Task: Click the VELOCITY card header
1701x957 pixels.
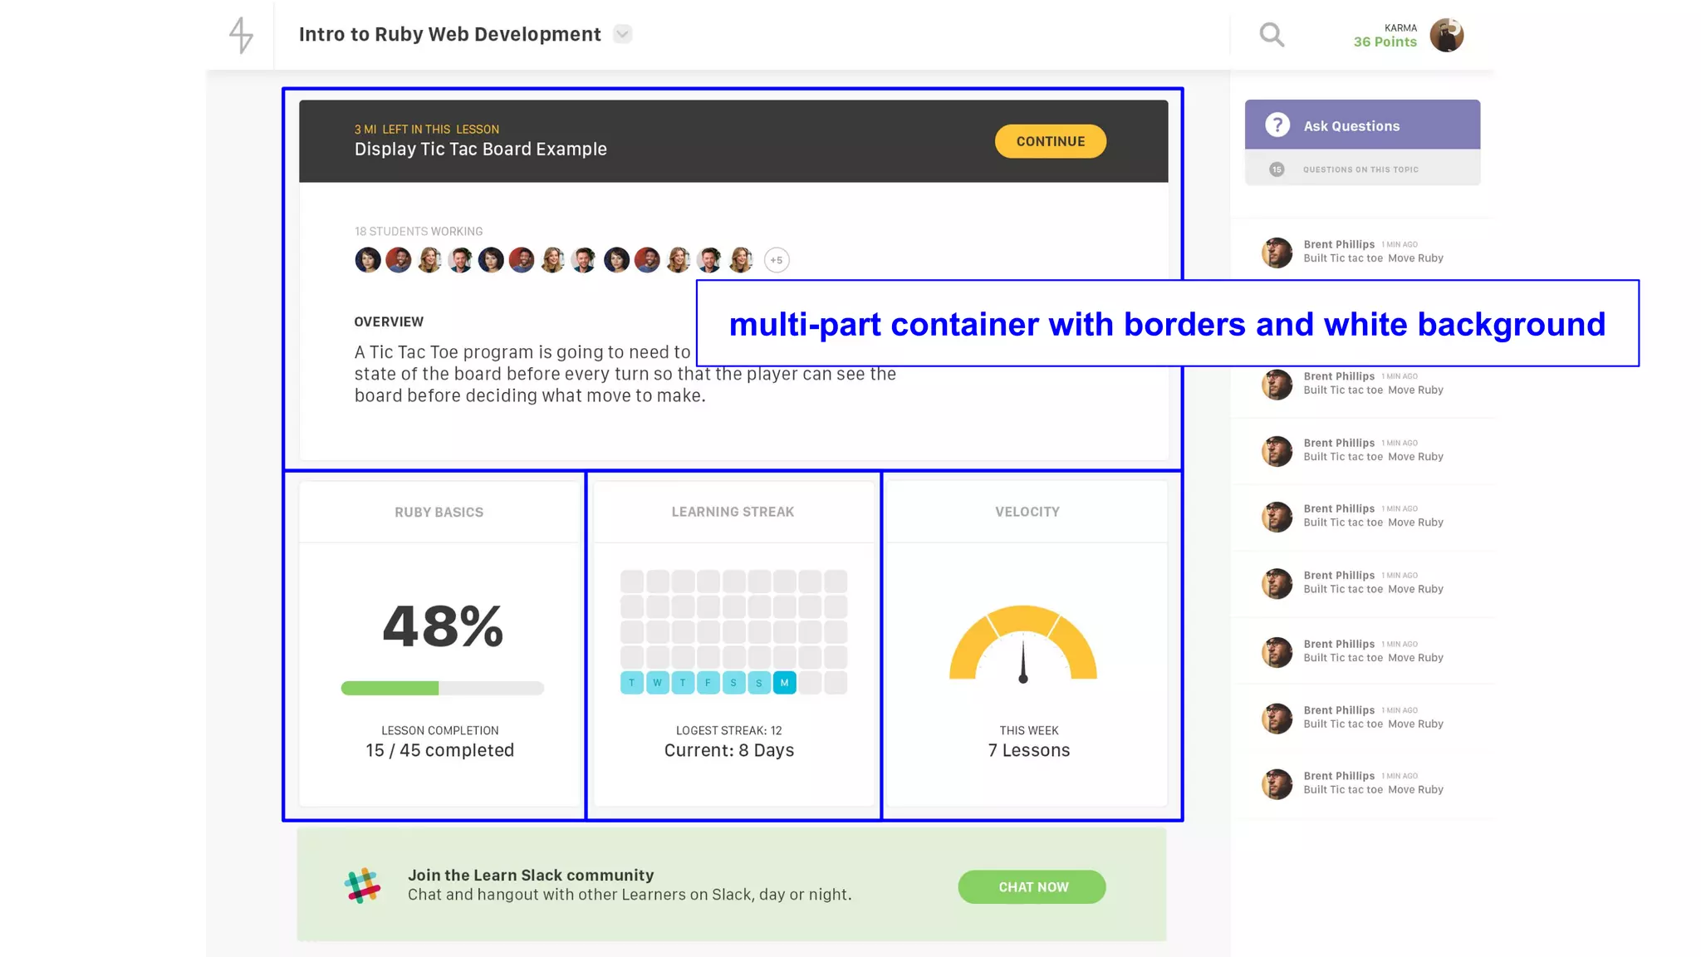Action: [1027, 512]
